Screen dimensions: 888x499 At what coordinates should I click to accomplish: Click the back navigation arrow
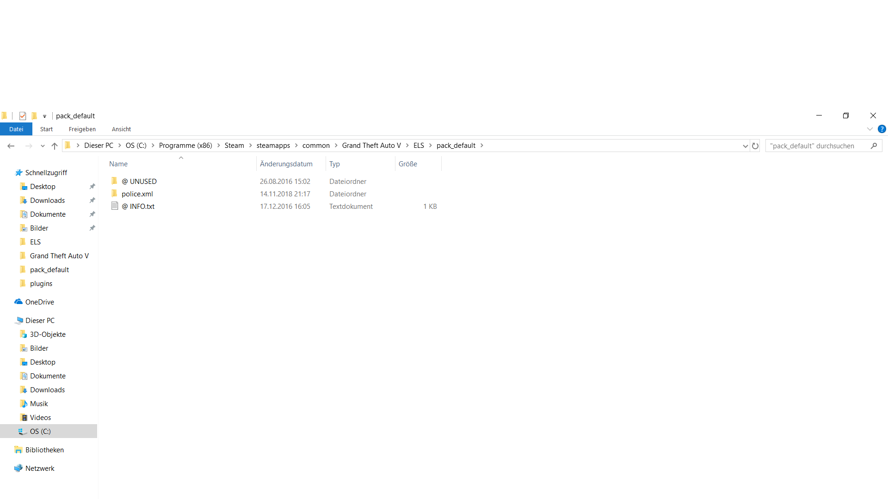tap(11, 146)
